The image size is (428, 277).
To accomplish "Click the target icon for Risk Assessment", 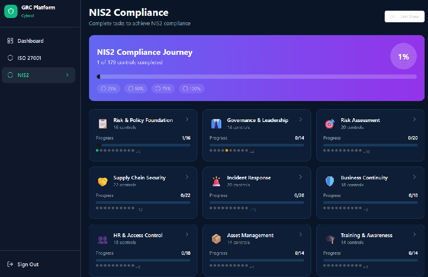I will click(330, 124).
